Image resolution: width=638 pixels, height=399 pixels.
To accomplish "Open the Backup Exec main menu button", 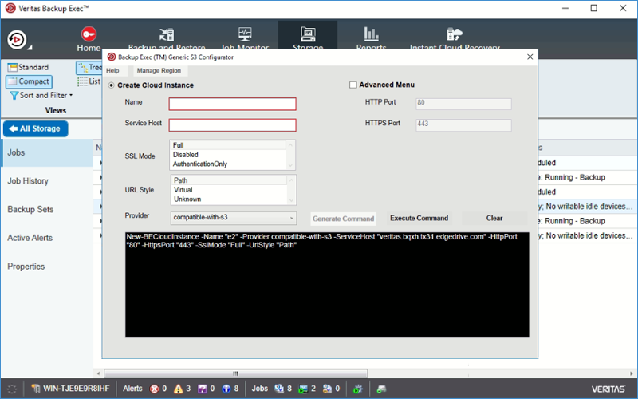I will (17, 40).
